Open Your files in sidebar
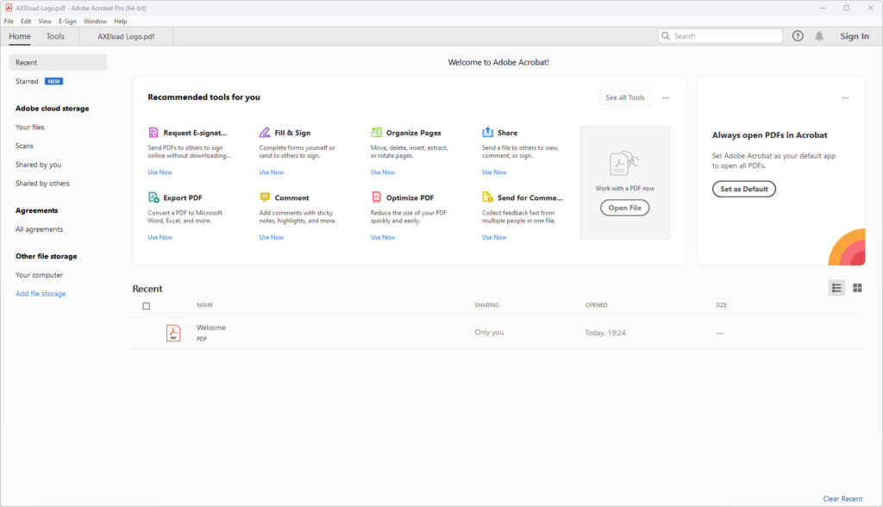The width and height of the screenshot is (883, 507). (30, 128)
